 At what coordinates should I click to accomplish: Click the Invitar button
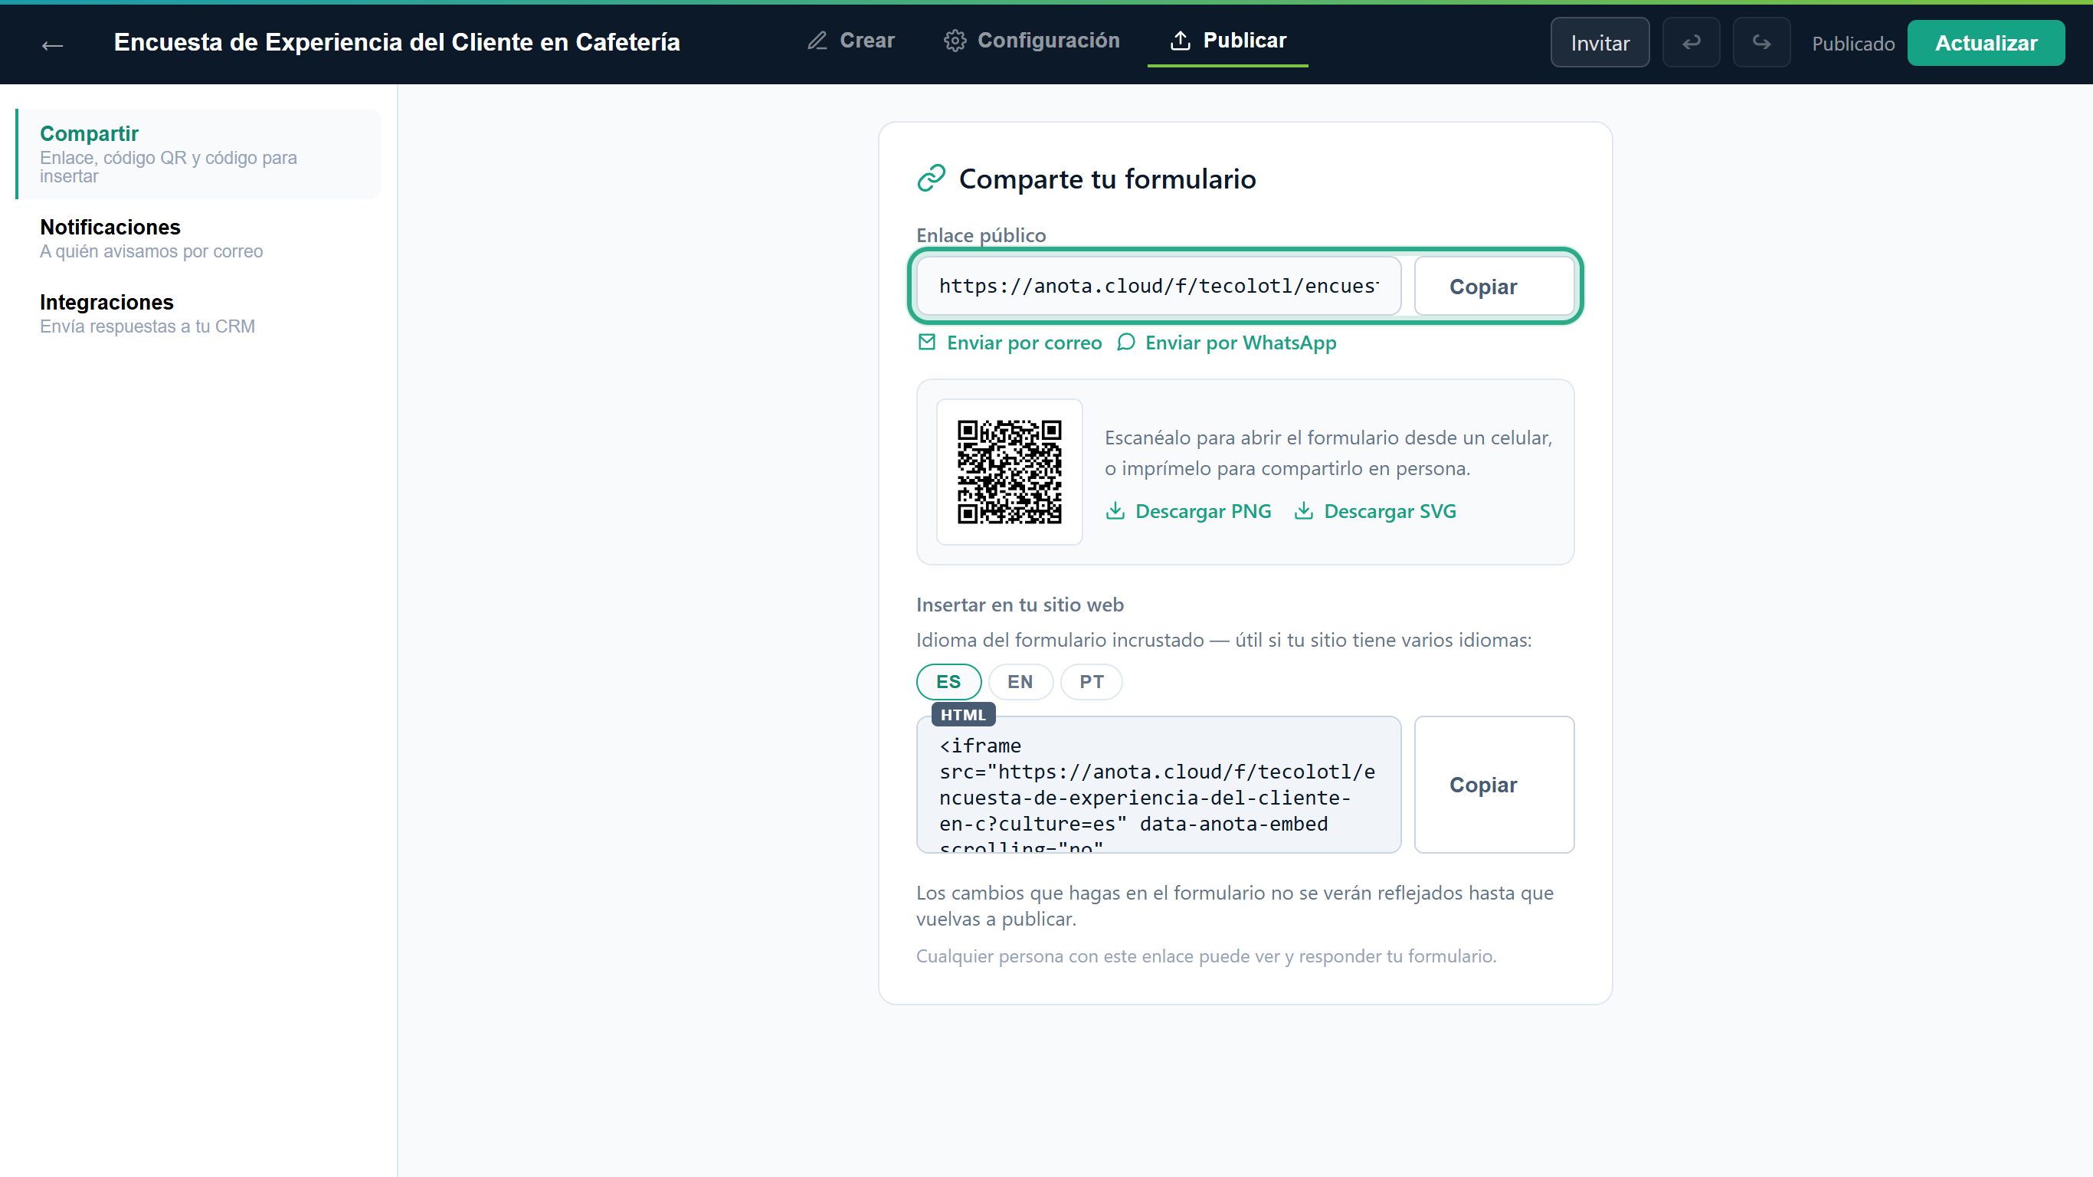coord(1599,42)
